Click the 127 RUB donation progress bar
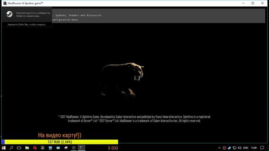The image size is (269, 151). (60, 142)
